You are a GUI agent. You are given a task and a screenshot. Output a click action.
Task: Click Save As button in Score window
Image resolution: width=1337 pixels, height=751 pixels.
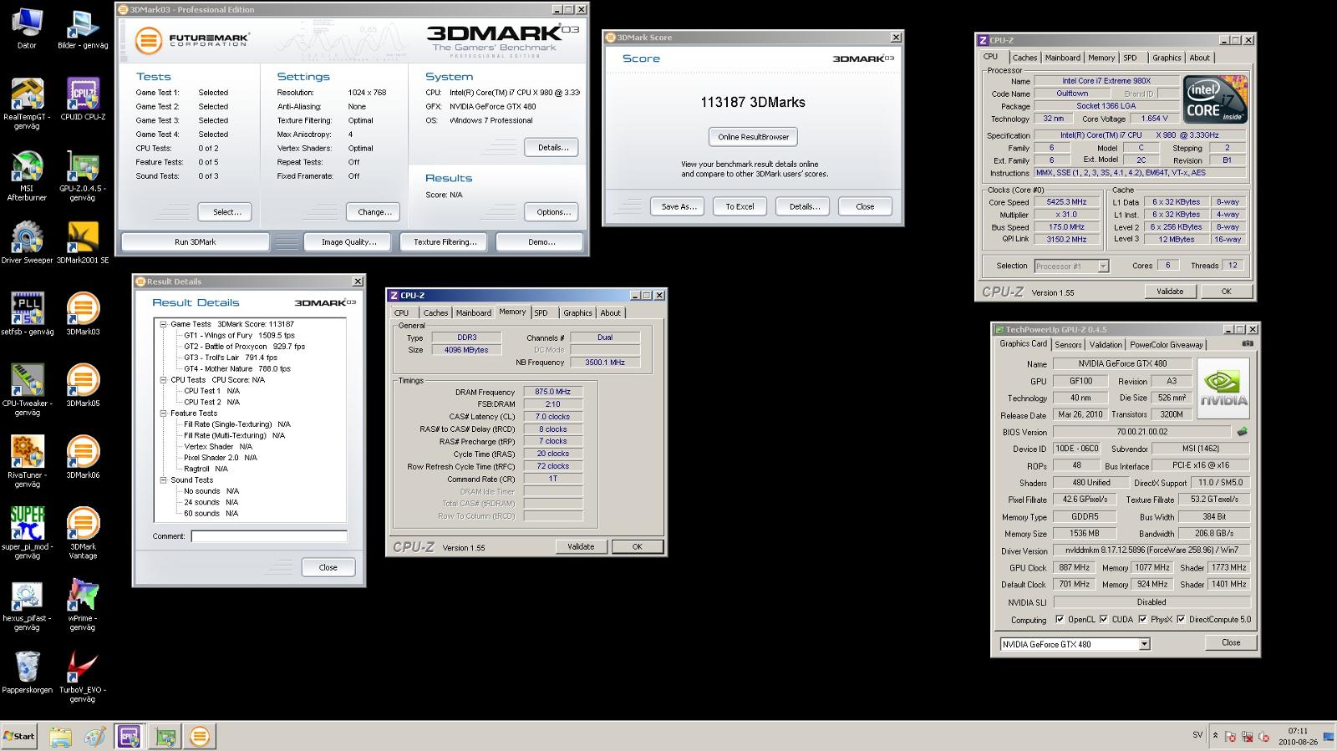point(679,206)
